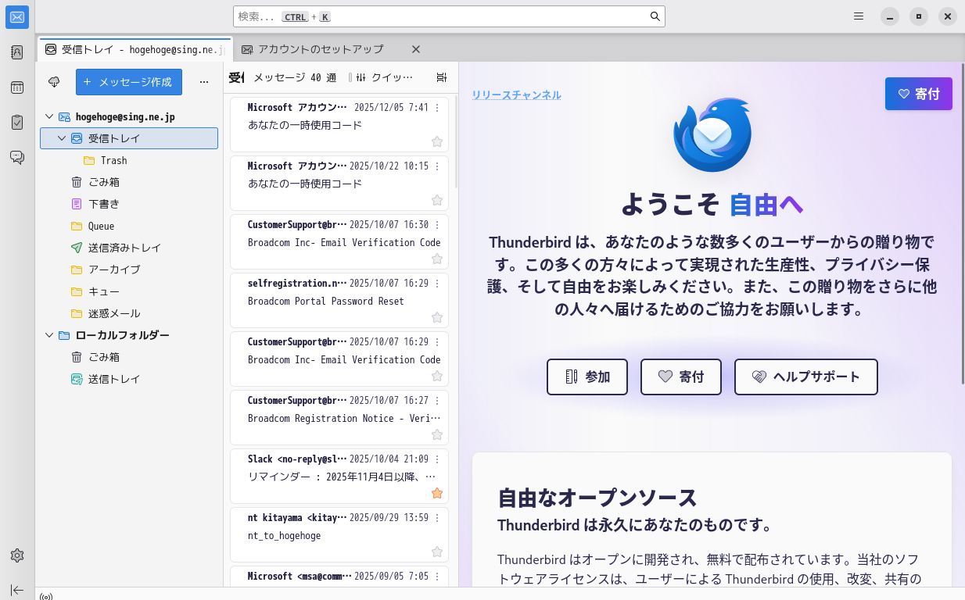
Task: Click the ヘルプサポート button
Action: pos(806,377)
